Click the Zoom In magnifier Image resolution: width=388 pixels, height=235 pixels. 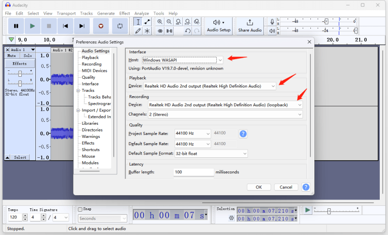(x=160, y=22)
